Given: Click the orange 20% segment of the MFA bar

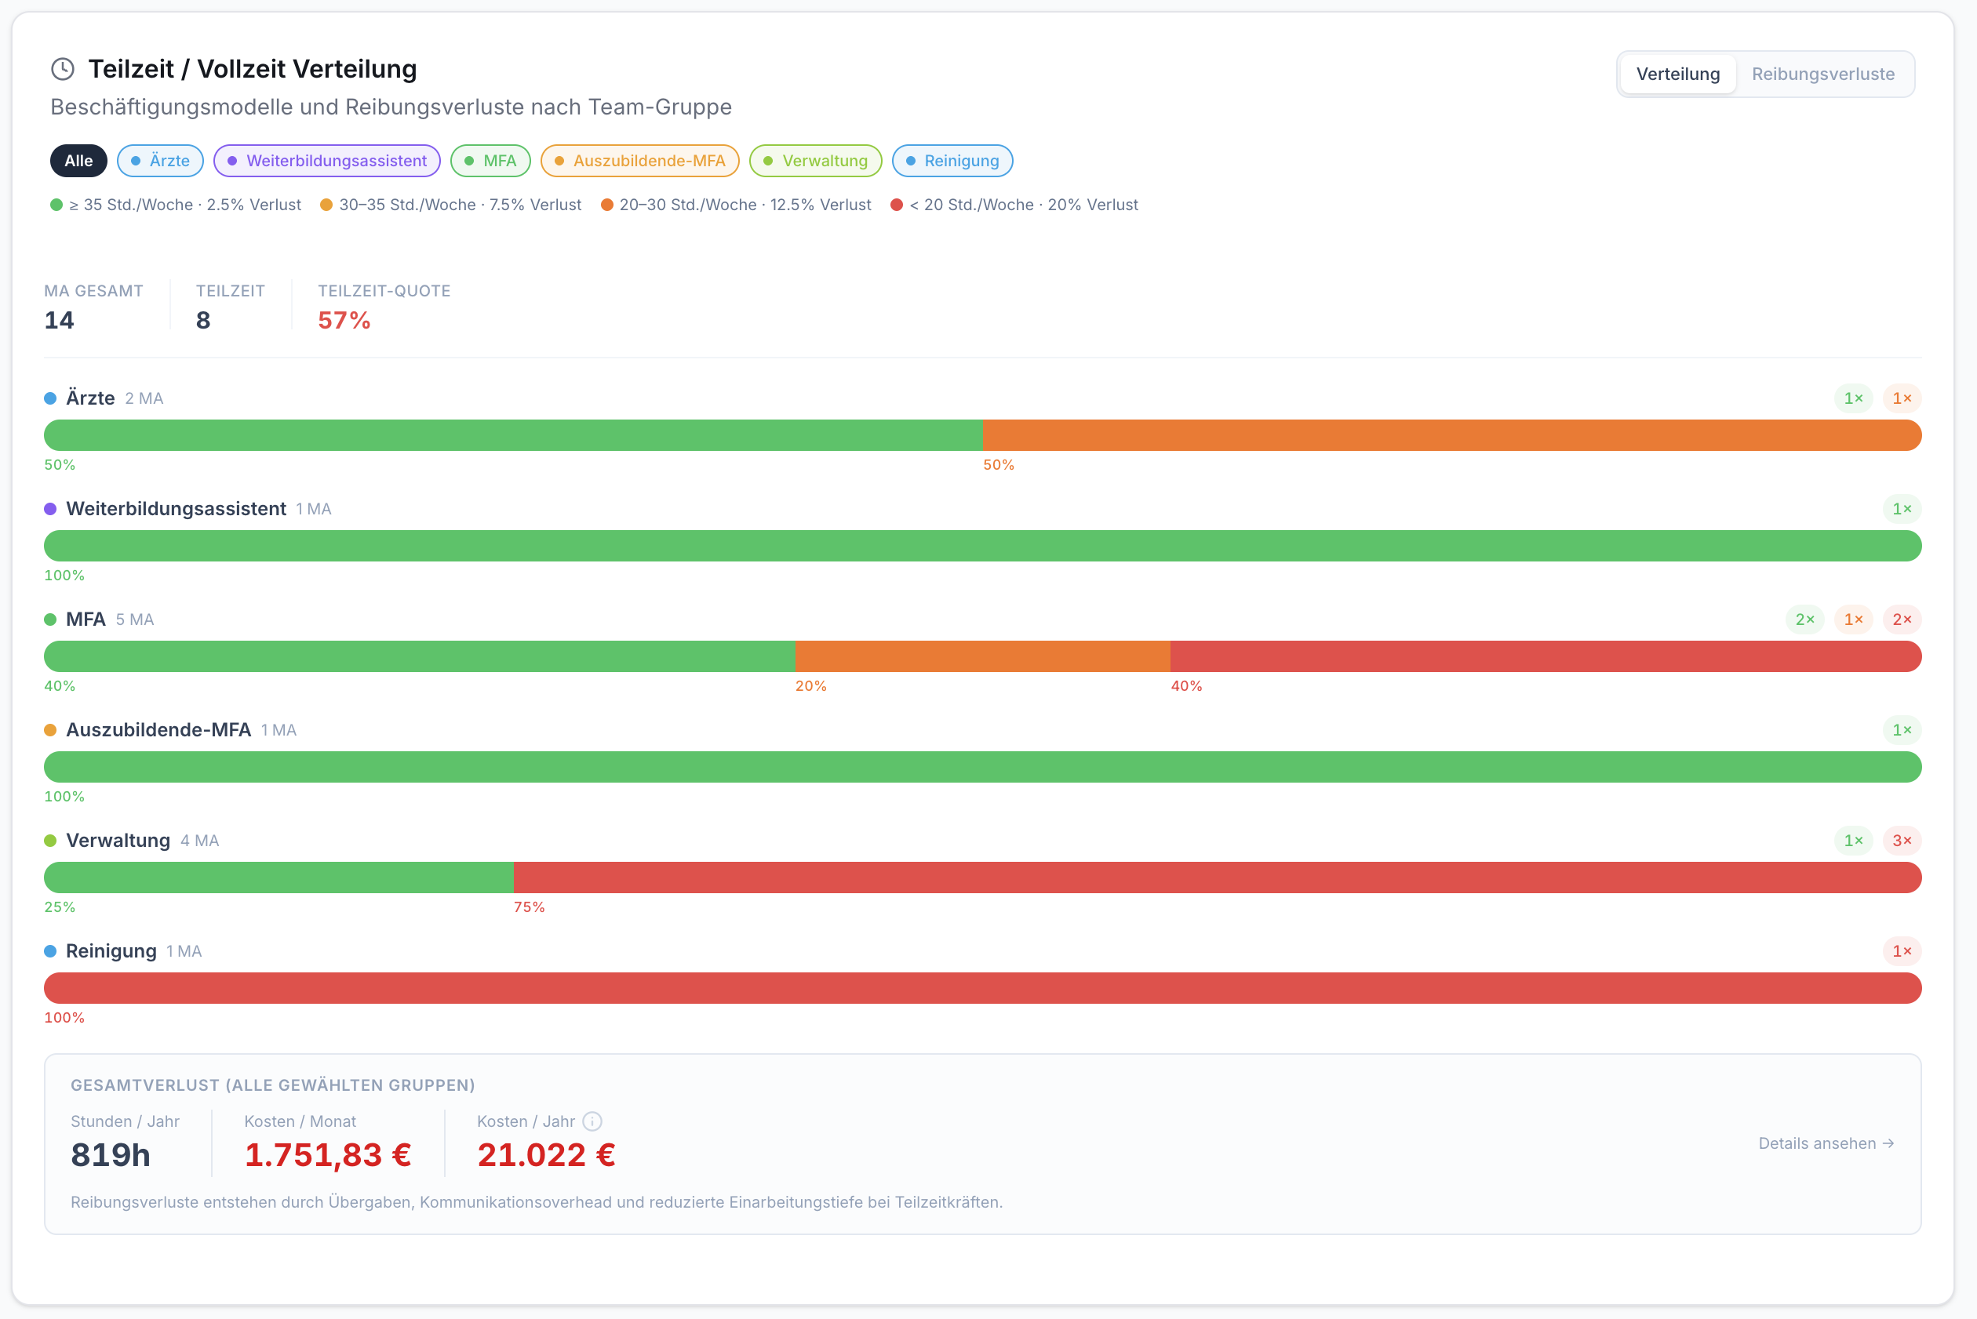Looking at the screenshot, I should [x=983, y=656].
